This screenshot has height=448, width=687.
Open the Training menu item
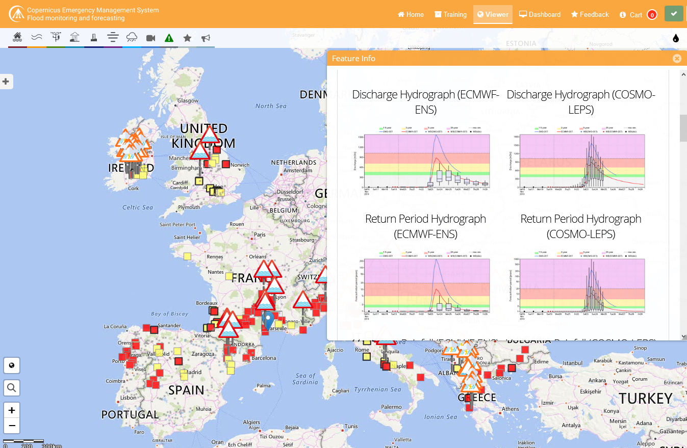(450, 14)
